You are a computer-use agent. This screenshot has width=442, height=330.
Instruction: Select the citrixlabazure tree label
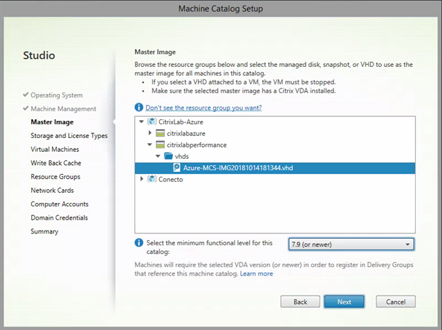point(186,133)
